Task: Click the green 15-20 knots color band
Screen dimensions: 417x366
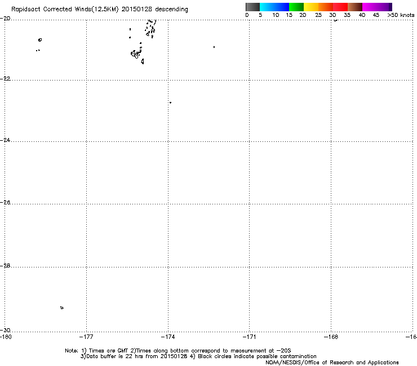Action: coord(296,7)
